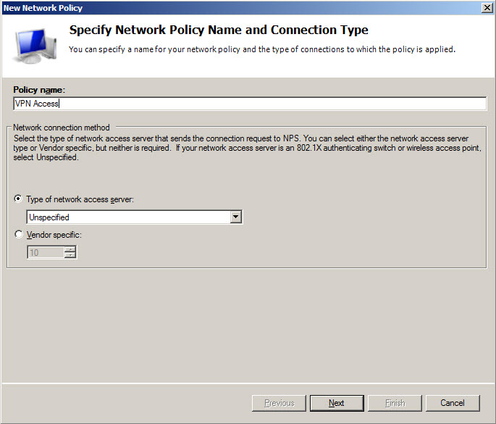Click the Finish button
The image size is (496, 424).
tap(395, 403)
